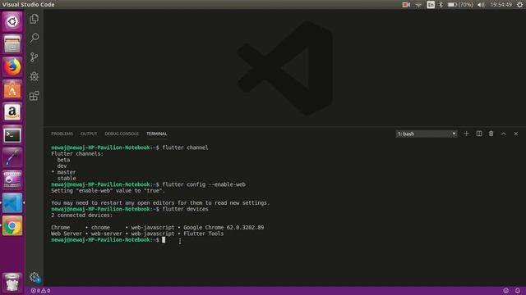Click the 'Google Chrome 62.0.3202.89' text
526x295 pixels.
point(224,228)
